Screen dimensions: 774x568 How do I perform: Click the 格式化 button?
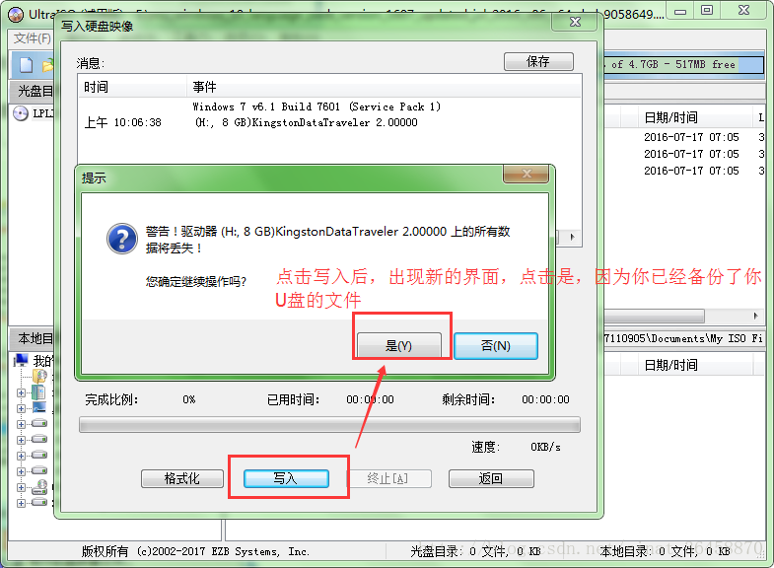point(182,478)
